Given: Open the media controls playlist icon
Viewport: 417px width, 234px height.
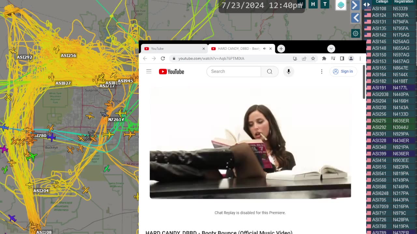Looking at the screenshot, I should pyautogui.click(x=333, y=58).
